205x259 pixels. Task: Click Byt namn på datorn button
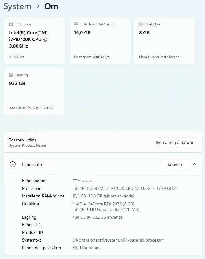[x=174, y=142]
